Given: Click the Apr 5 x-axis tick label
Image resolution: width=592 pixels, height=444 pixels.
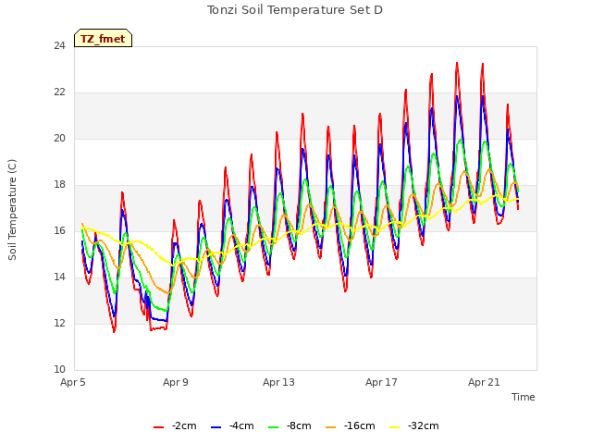Looking at the screenshot, I should point(73,382).
